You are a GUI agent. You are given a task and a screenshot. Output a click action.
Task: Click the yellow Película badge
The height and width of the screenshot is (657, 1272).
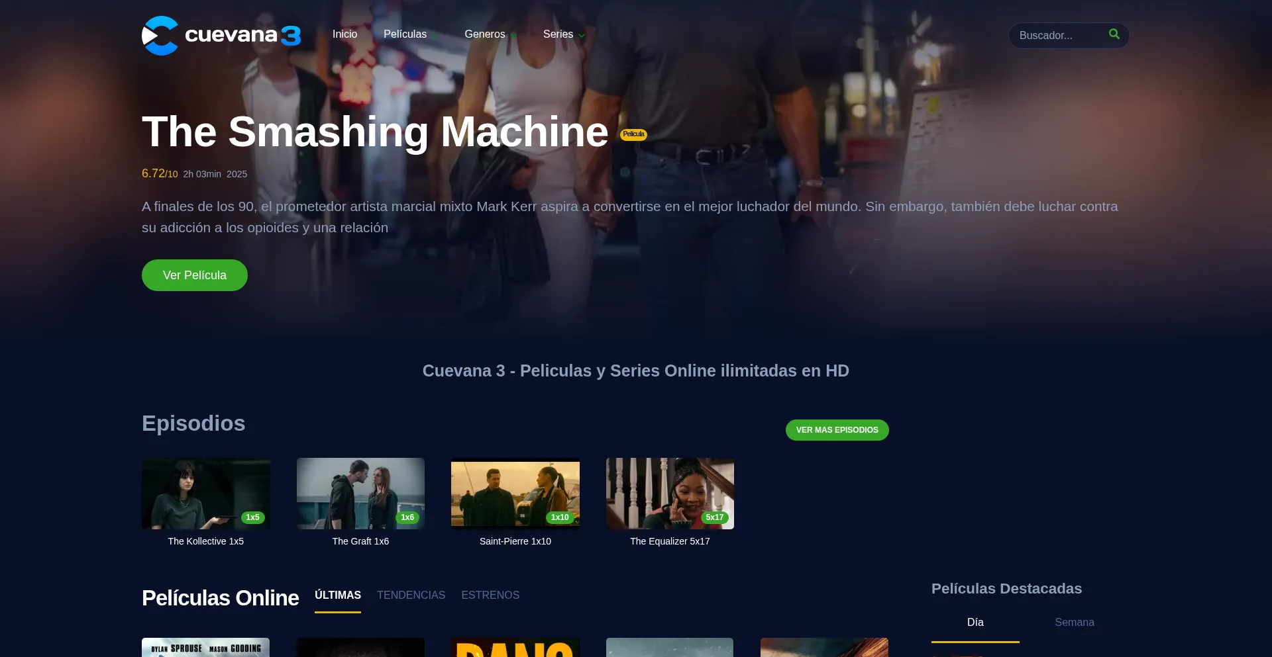pyautogui.click(x=633, y=134)
